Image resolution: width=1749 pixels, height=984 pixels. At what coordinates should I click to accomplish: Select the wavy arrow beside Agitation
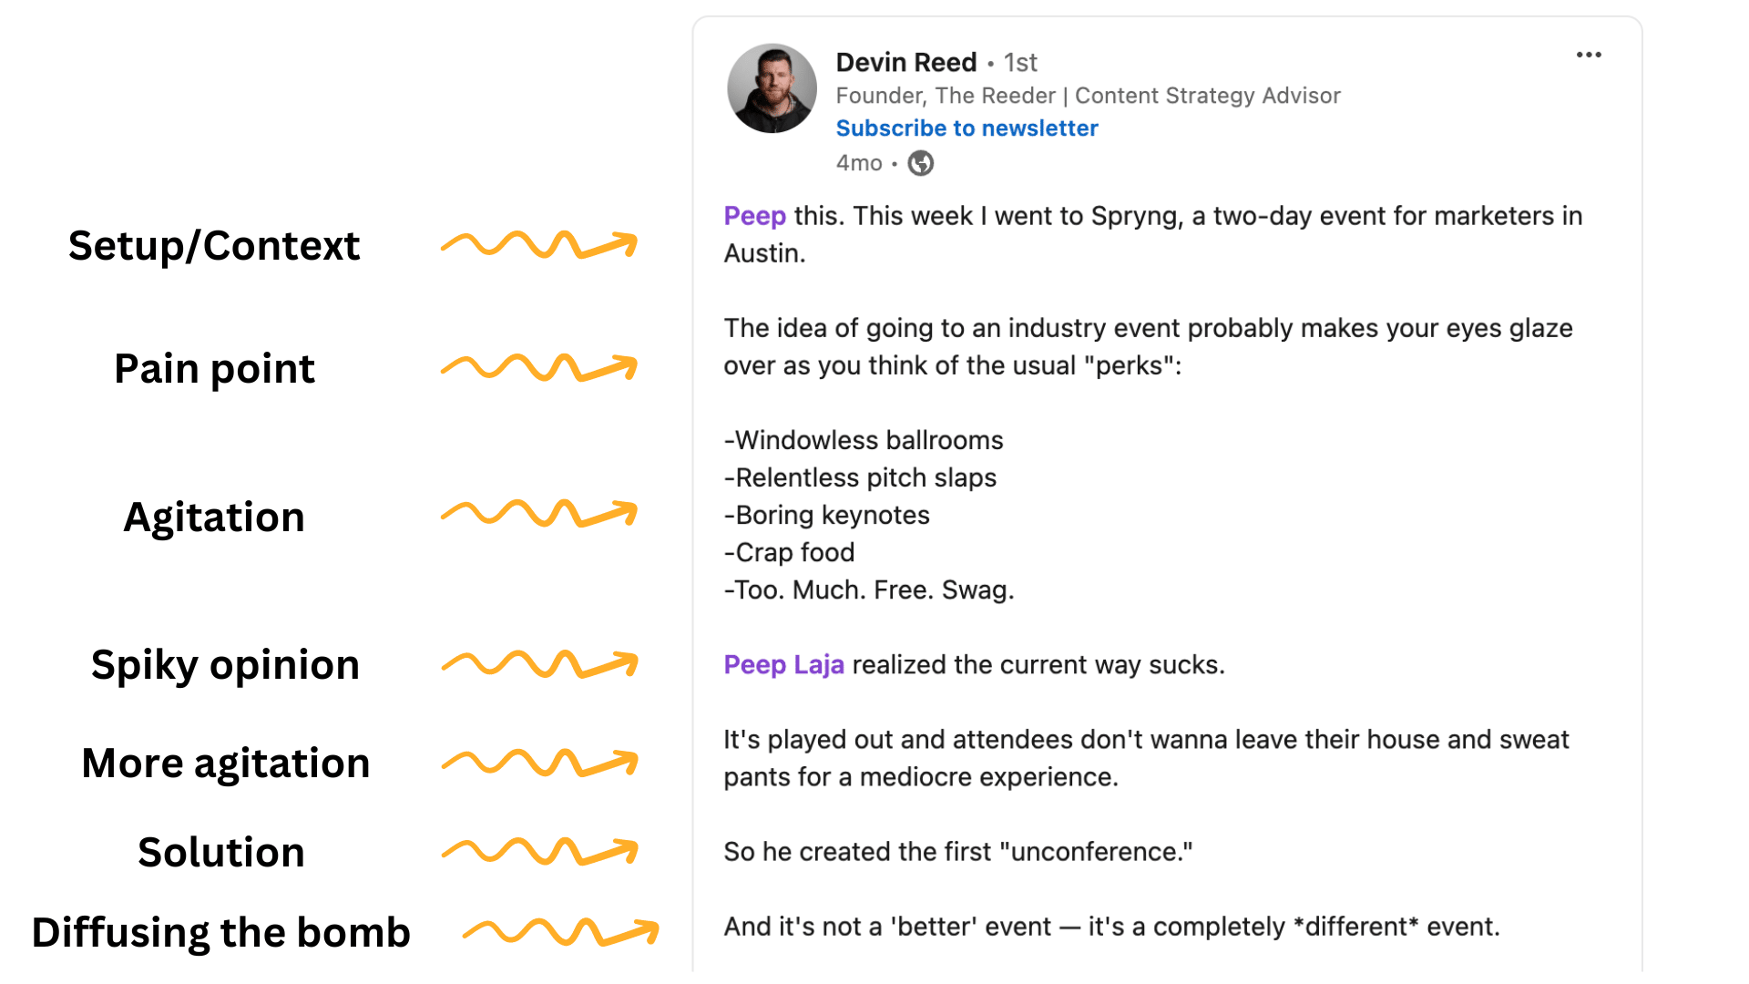[x=539, y=514]
